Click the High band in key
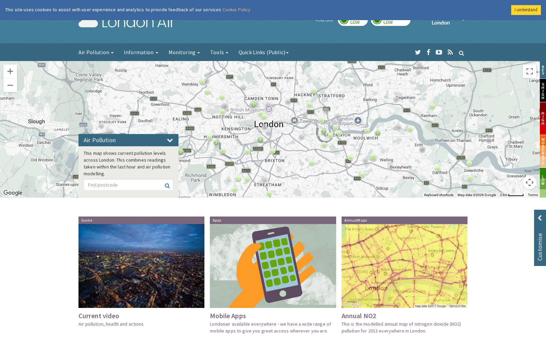The height and width of the screenshot is (341, 546). tap(543, 119)
